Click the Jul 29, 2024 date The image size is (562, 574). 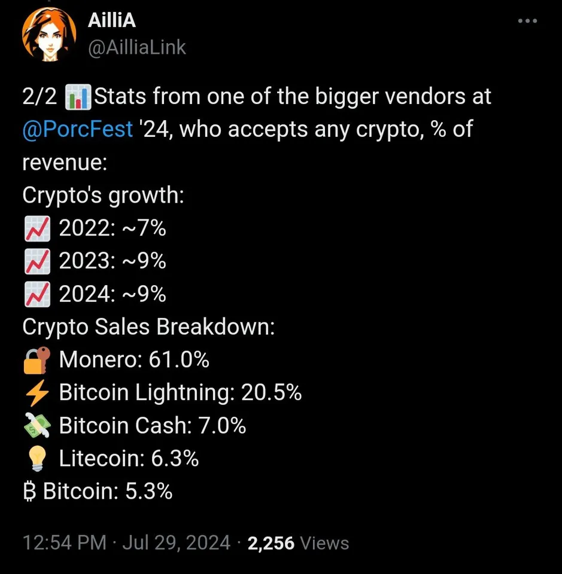[x=177, y=543]
